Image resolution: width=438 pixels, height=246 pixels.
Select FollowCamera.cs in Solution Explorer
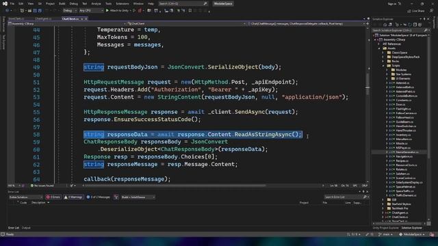coord(406,113)
